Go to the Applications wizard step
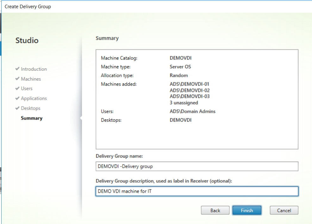This screenshot has height=224, width=312. [x=34, y=98]
